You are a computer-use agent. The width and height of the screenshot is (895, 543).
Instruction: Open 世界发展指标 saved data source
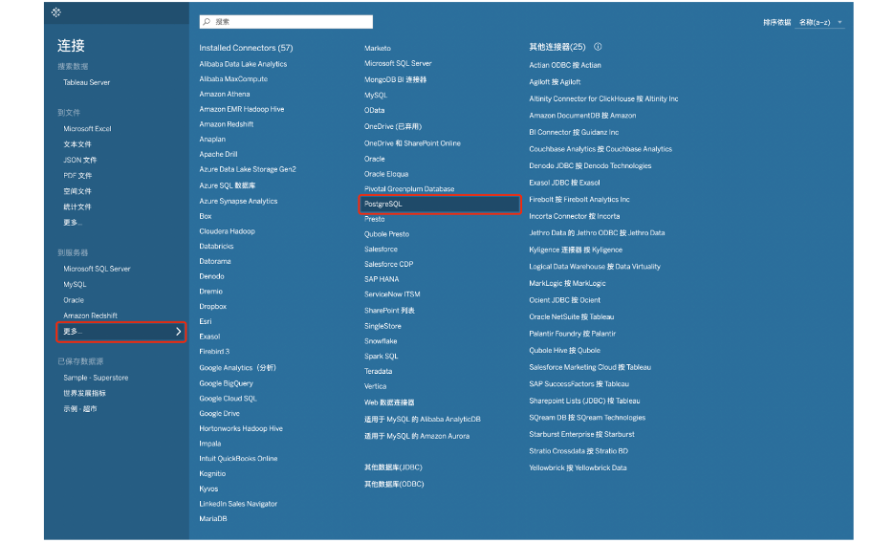click(84, 393)
